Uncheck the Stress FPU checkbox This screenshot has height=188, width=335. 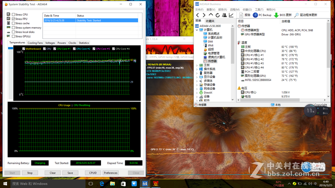pyautogui.click(x=13, y=19)
